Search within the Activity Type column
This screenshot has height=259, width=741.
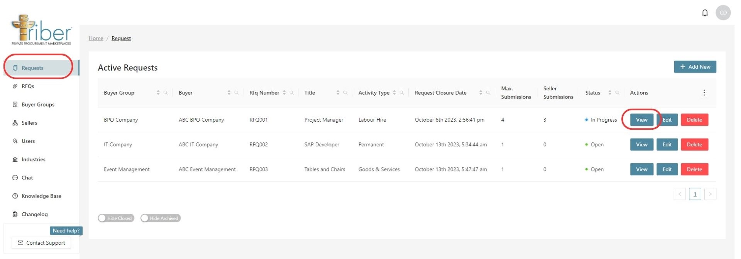click(402, 93)
